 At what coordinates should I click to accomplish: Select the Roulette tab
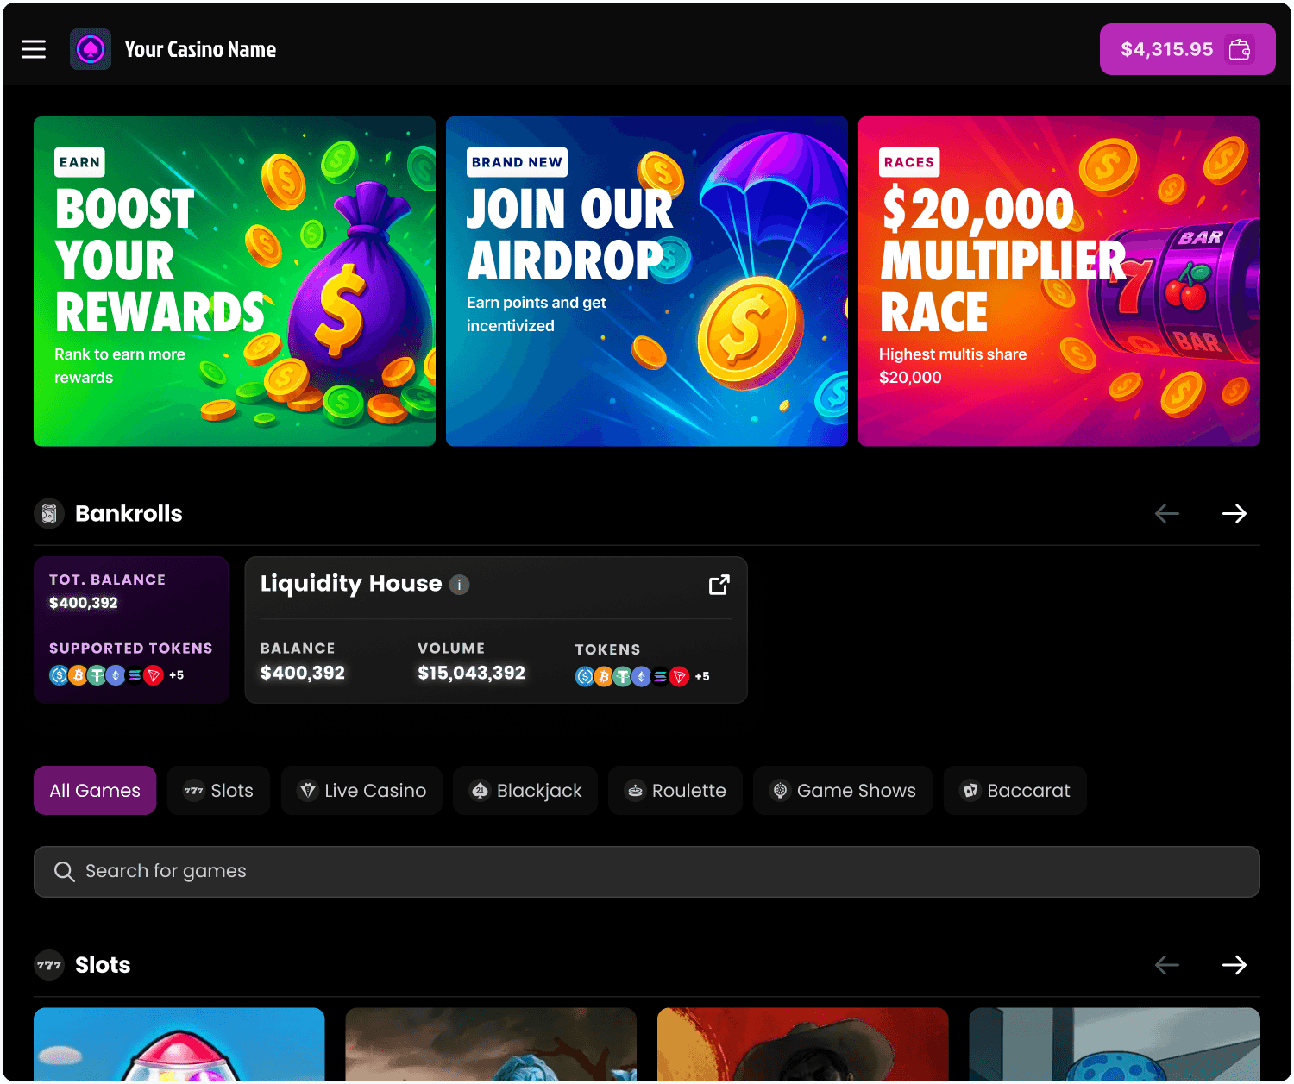(x=675, y=791)
